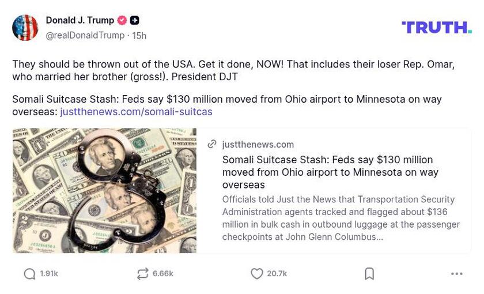Click the ReTruth arrows icon

click(142, 274)
